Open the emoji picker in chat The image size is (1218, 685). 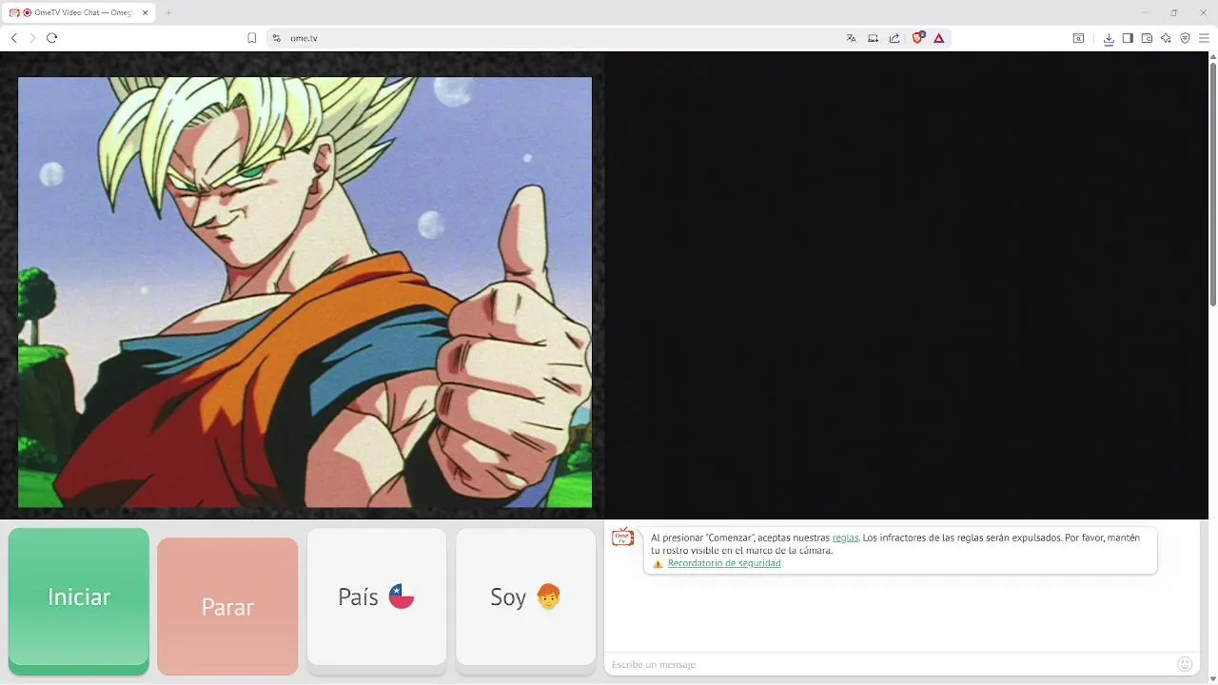[x=1185, y=664]
